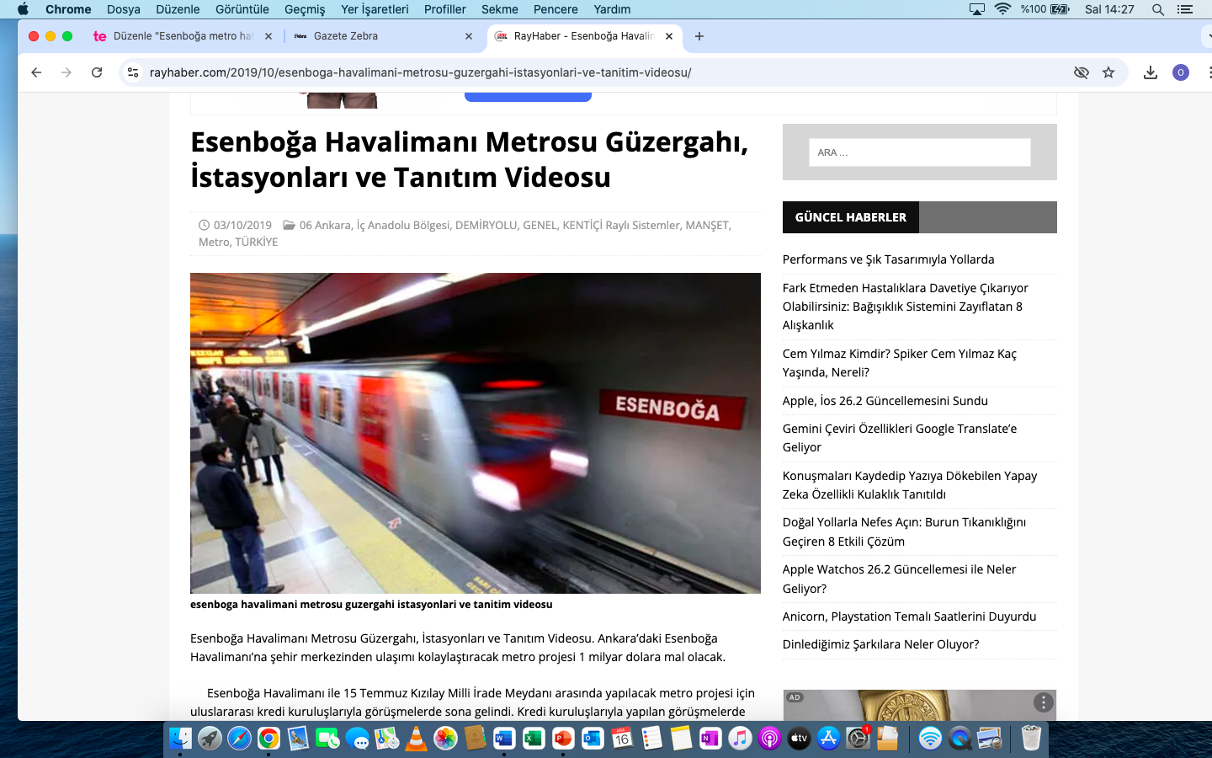This screenshot has height=758, width=1212.
Task: Check Wi-Fi status from the menu bar
Action: pyautogui.click(x=1002, y=9)
